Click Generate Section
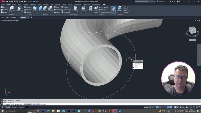The width and height of the screenshot is (201, 113). tap(105, 12)
